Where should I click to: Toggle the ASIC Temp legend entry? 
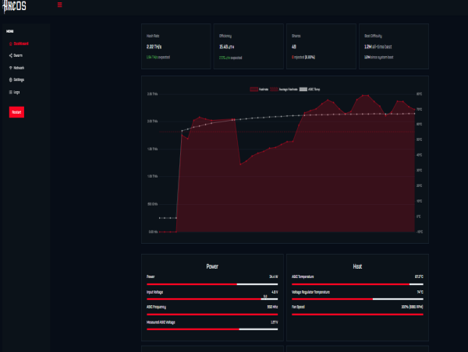pos(310,89)
